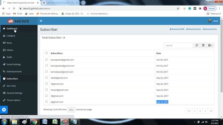Open General Settings in the sidebar
The height and width of the screenshot is (125, 223).
19,93
